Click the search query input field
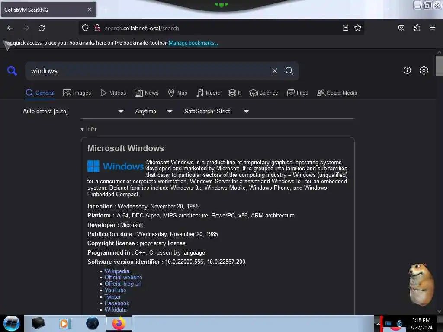Screen dimensions: 443x332 pyautogui.click(x=147, y=71)
